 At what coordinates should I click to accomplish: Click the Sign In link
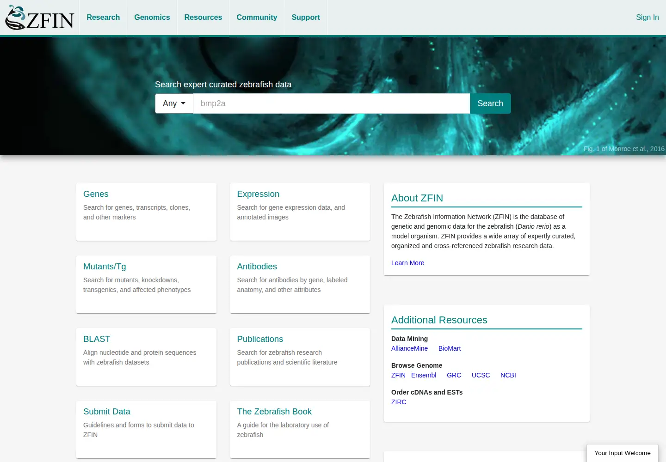click(x=647, y=17)
